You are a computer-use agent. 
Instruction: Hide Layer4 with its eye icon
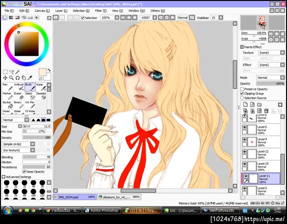[x=244, y=139]
